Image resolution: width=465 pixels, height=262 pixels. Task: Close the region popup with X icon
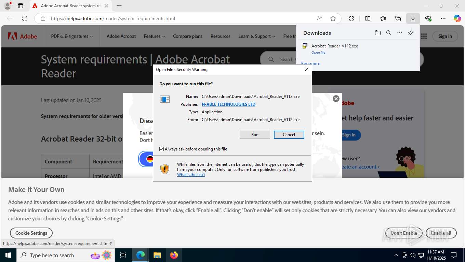point(336,99)
